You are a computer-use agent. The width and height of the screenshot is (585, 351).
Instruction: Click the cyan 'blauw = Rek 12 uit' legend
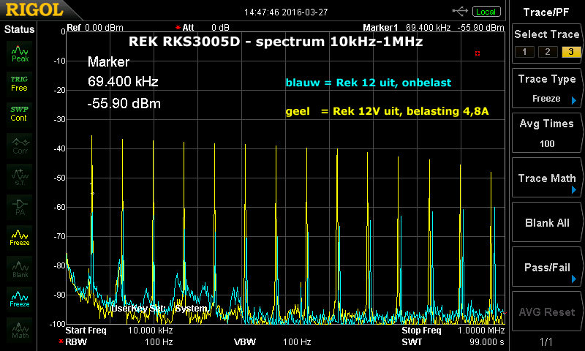(x=369, y=83)
